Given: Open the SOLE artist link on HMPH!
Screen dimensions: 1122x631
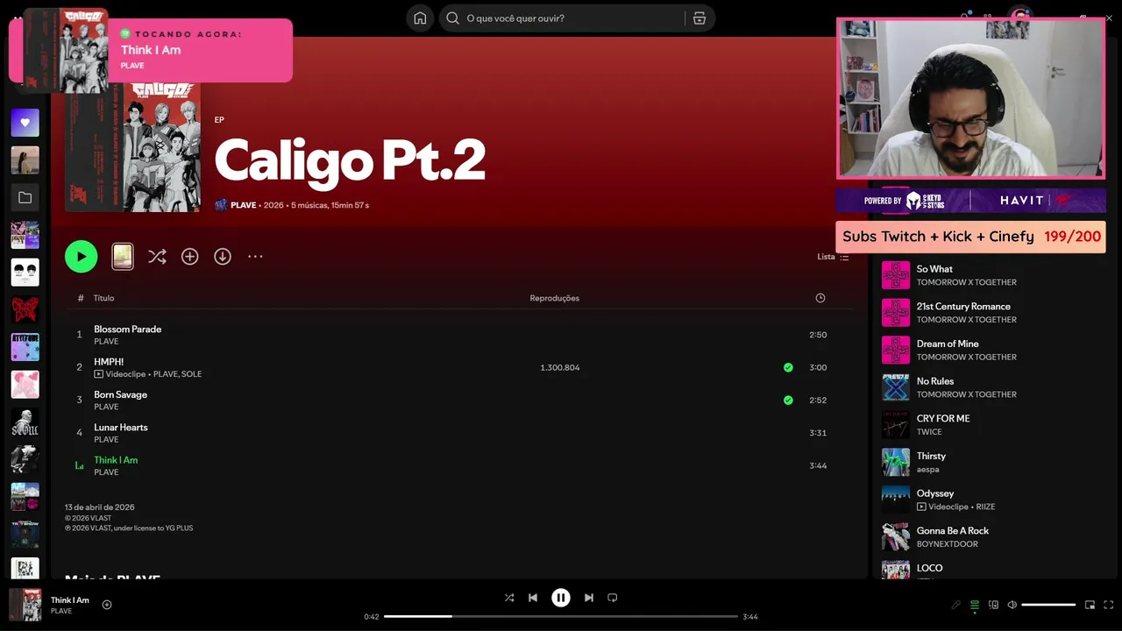Looking at the screenshot, I should (191, 374).
